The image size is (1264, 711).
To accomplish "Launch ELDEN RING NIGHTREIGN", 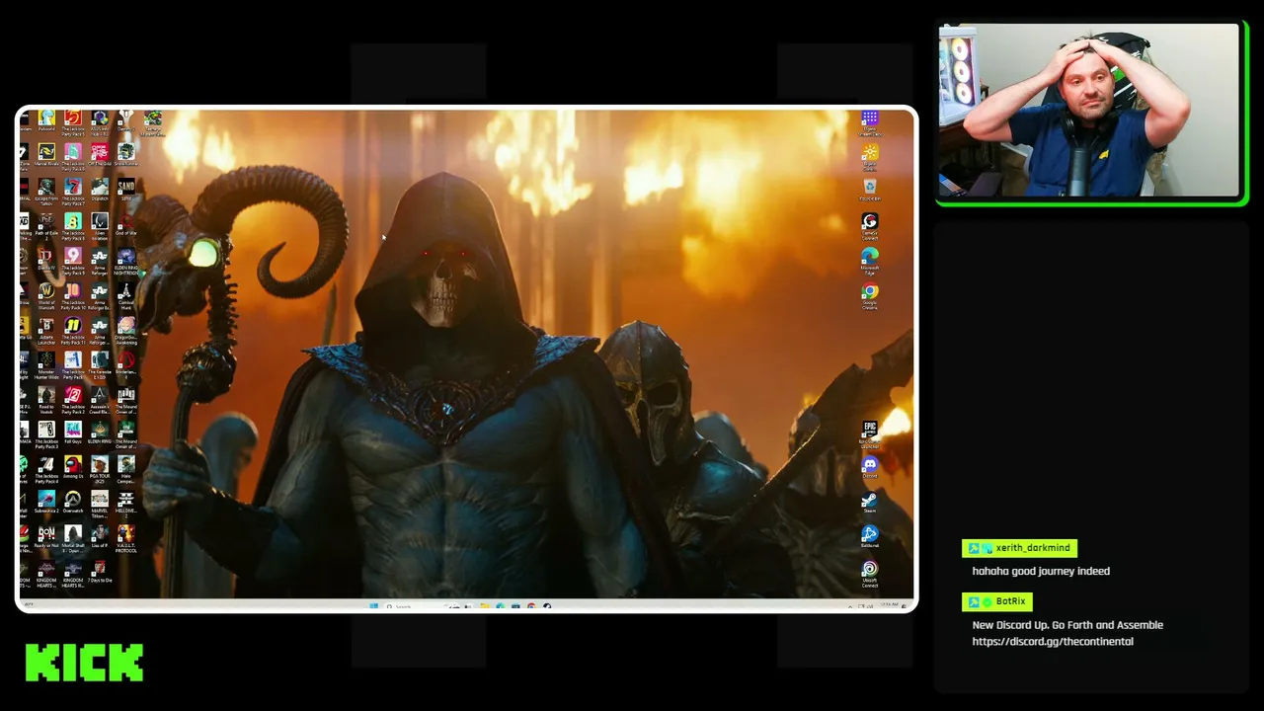I will (126, 261).
